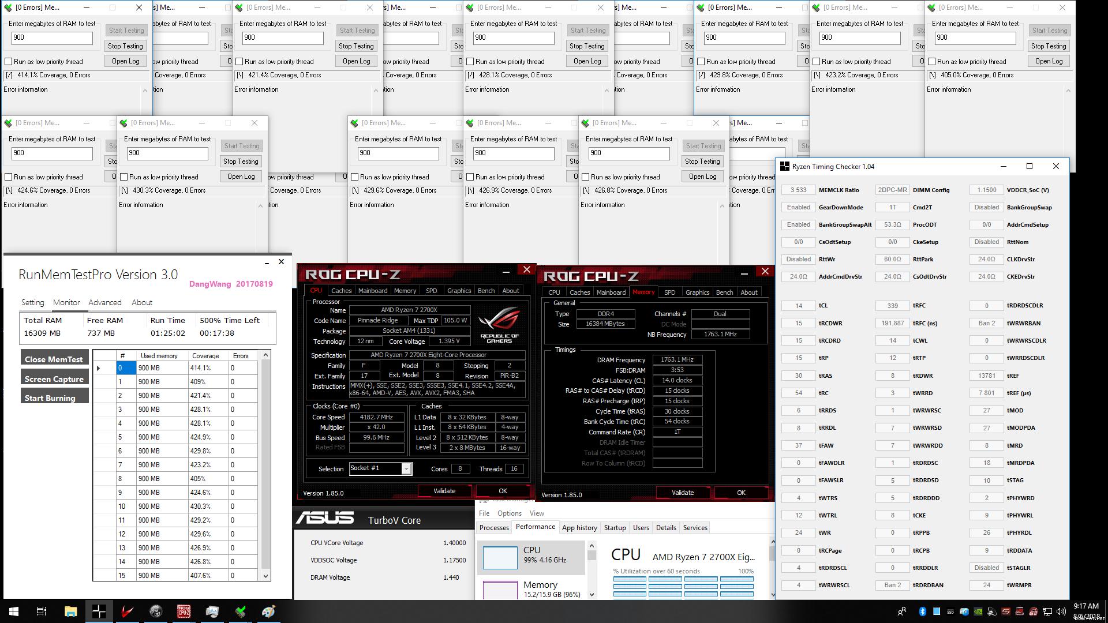This screenshot has height=623, width=1108.
Task: Click RAM megabytes field in MemTest at 429.6% coverage
Action: (398, 153)
